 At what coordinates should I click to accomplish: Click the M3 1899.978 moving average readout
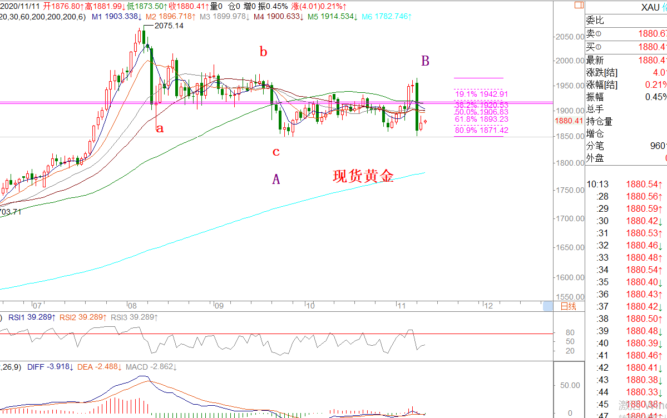pos(225,17)
